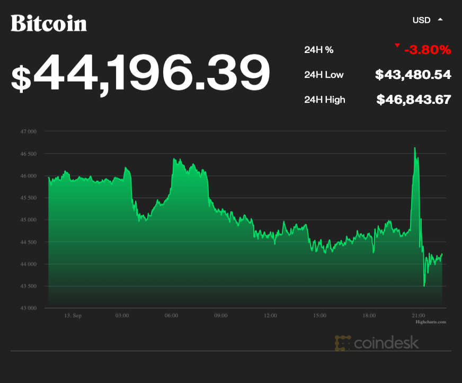Screen dimensions: 462x383
Task: Select the Bitcoin wordmark logo
Action: [49, 23]
